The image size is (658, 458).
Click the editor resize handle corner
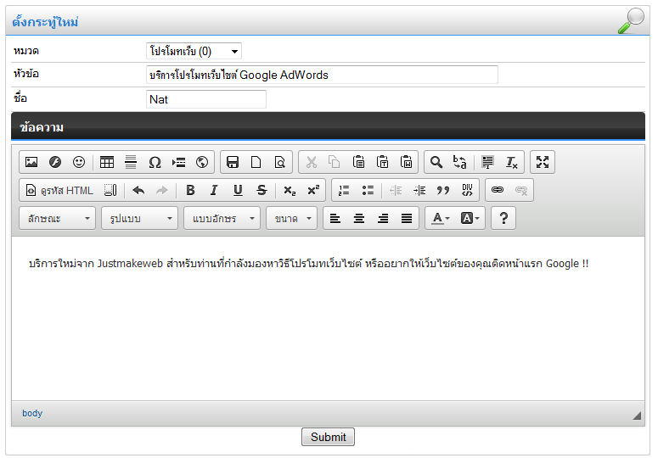click(637, 416)
